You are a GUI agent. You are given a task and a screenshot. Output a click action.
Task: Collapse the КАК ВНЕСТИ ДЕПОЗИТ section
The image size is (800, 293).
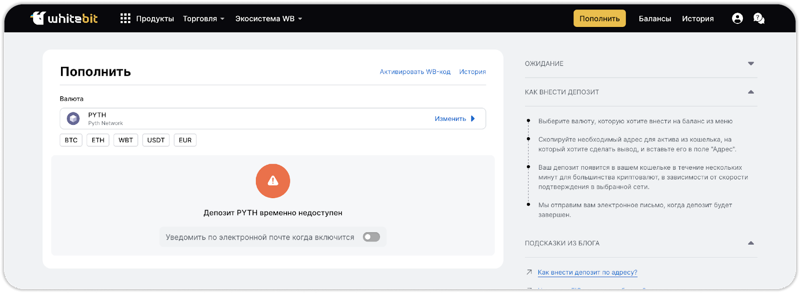(x=750, y=92)
